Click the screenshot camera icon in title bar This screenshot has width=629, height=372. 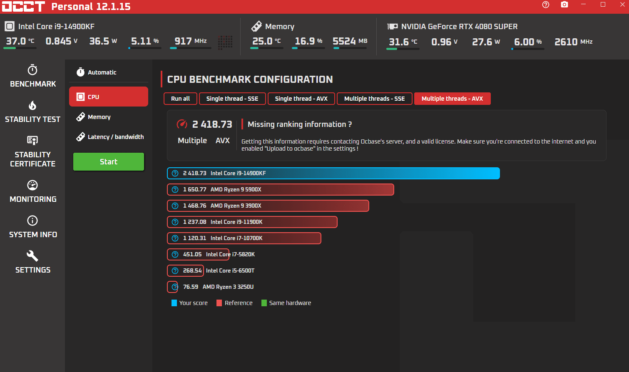(x=564, y=5)
